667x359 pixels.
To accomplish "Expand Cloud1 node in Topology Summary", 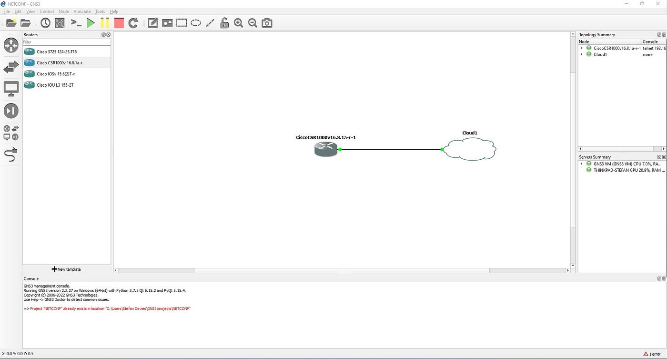I will click(581, 54).
